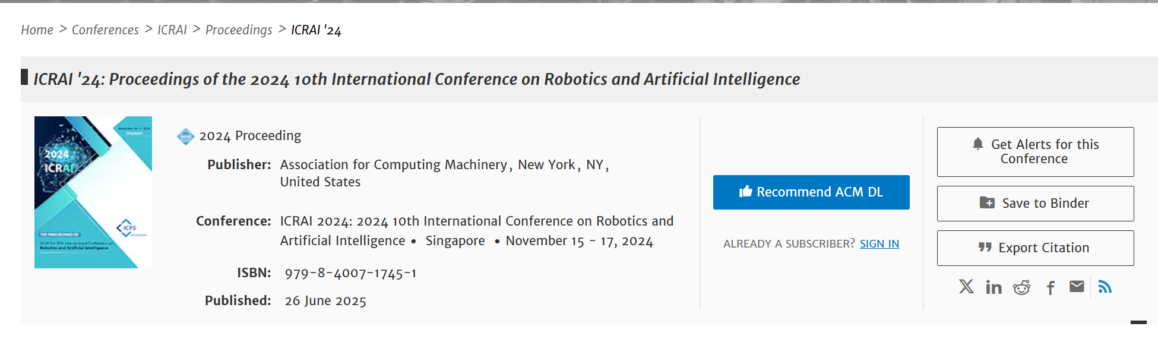Open the Proceedings breadcrumb link

tap(239, 30)
